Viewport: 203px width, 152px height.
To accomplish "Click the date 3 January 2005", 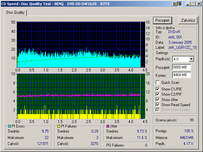I will (180, 42).
